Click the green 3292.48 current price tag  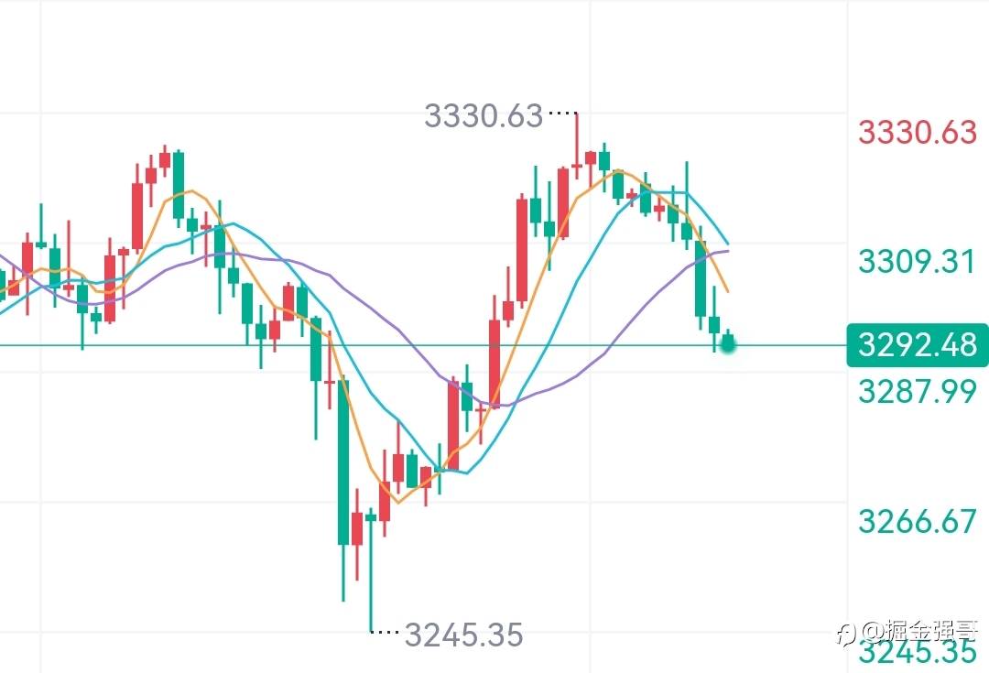click(918, 345)
